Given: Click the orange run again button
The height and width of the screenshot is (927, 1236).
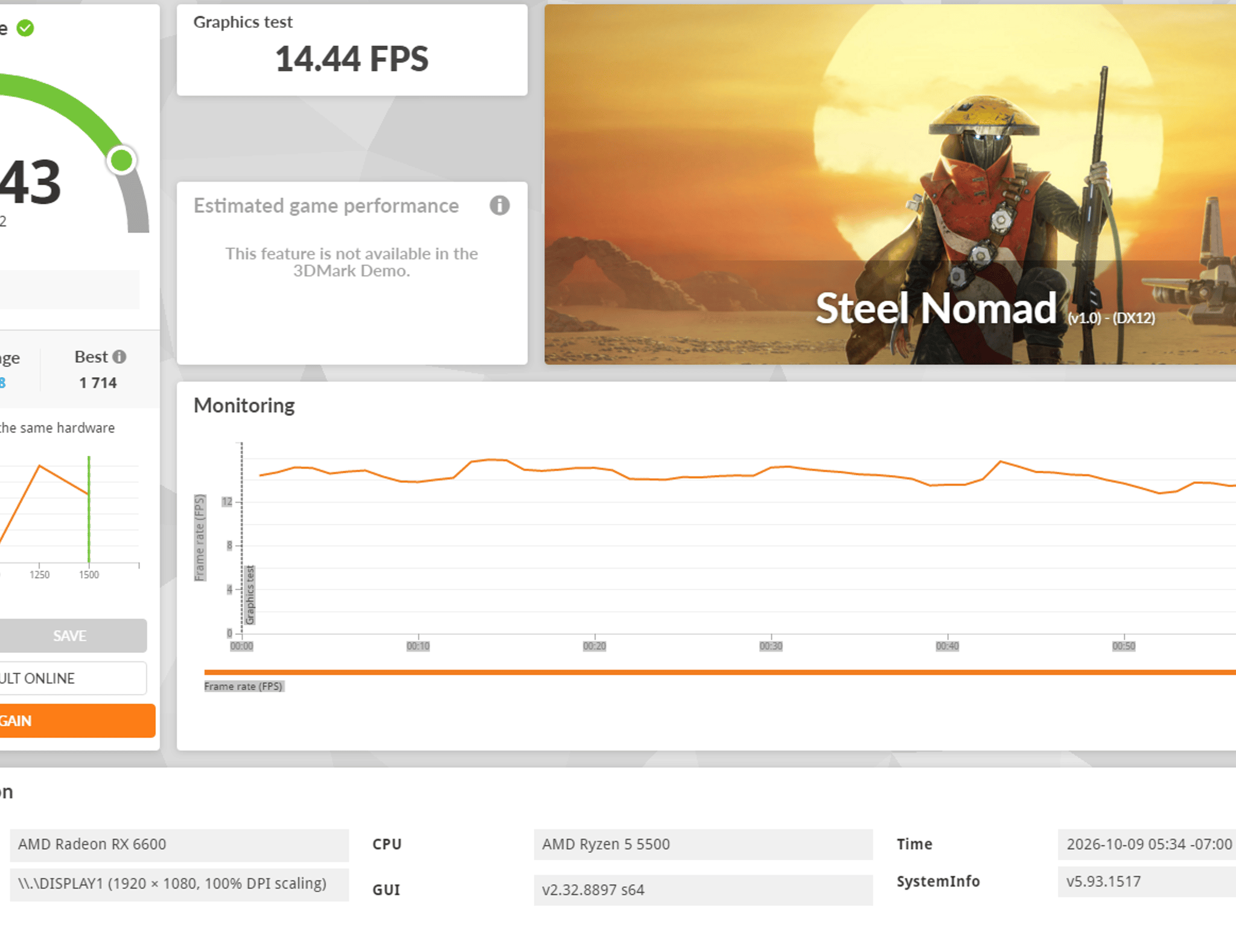Looking at the screenshot, I should (76, 721).
